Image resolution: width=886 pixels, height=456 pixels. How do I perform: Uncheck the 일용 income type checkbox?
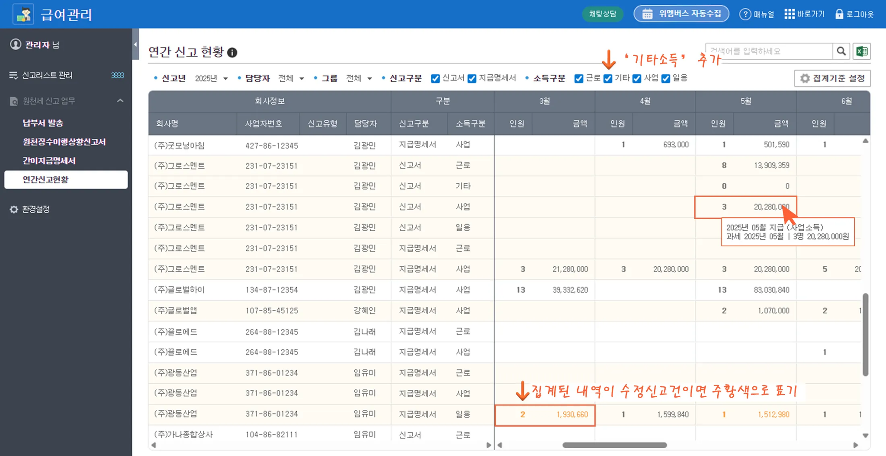666,78
